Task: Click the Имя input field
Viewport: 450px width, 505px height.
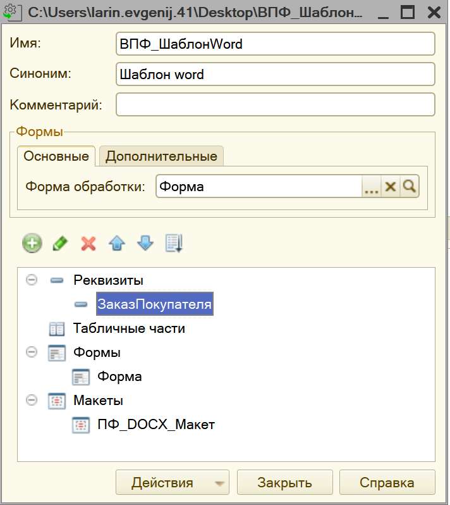Action: tap(276, 44)
